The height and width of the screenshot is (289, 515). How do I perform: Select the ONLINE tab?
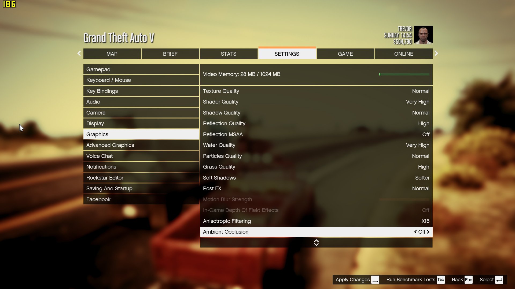point(404,53)
